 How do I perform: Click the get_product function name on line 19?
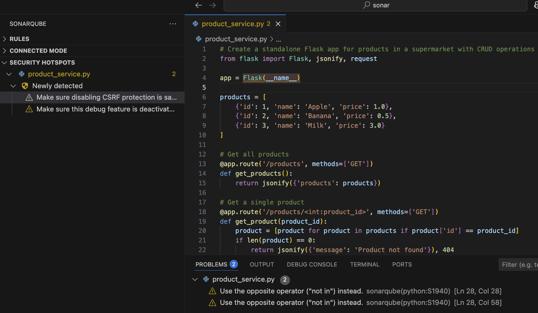coord(256,221)
